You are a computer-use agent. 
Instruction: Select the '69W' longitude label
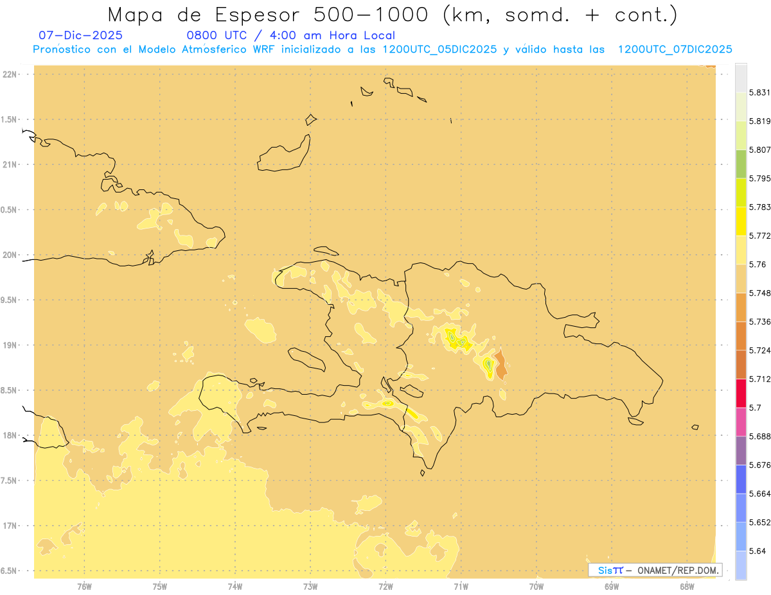click(x=612, y=587)
